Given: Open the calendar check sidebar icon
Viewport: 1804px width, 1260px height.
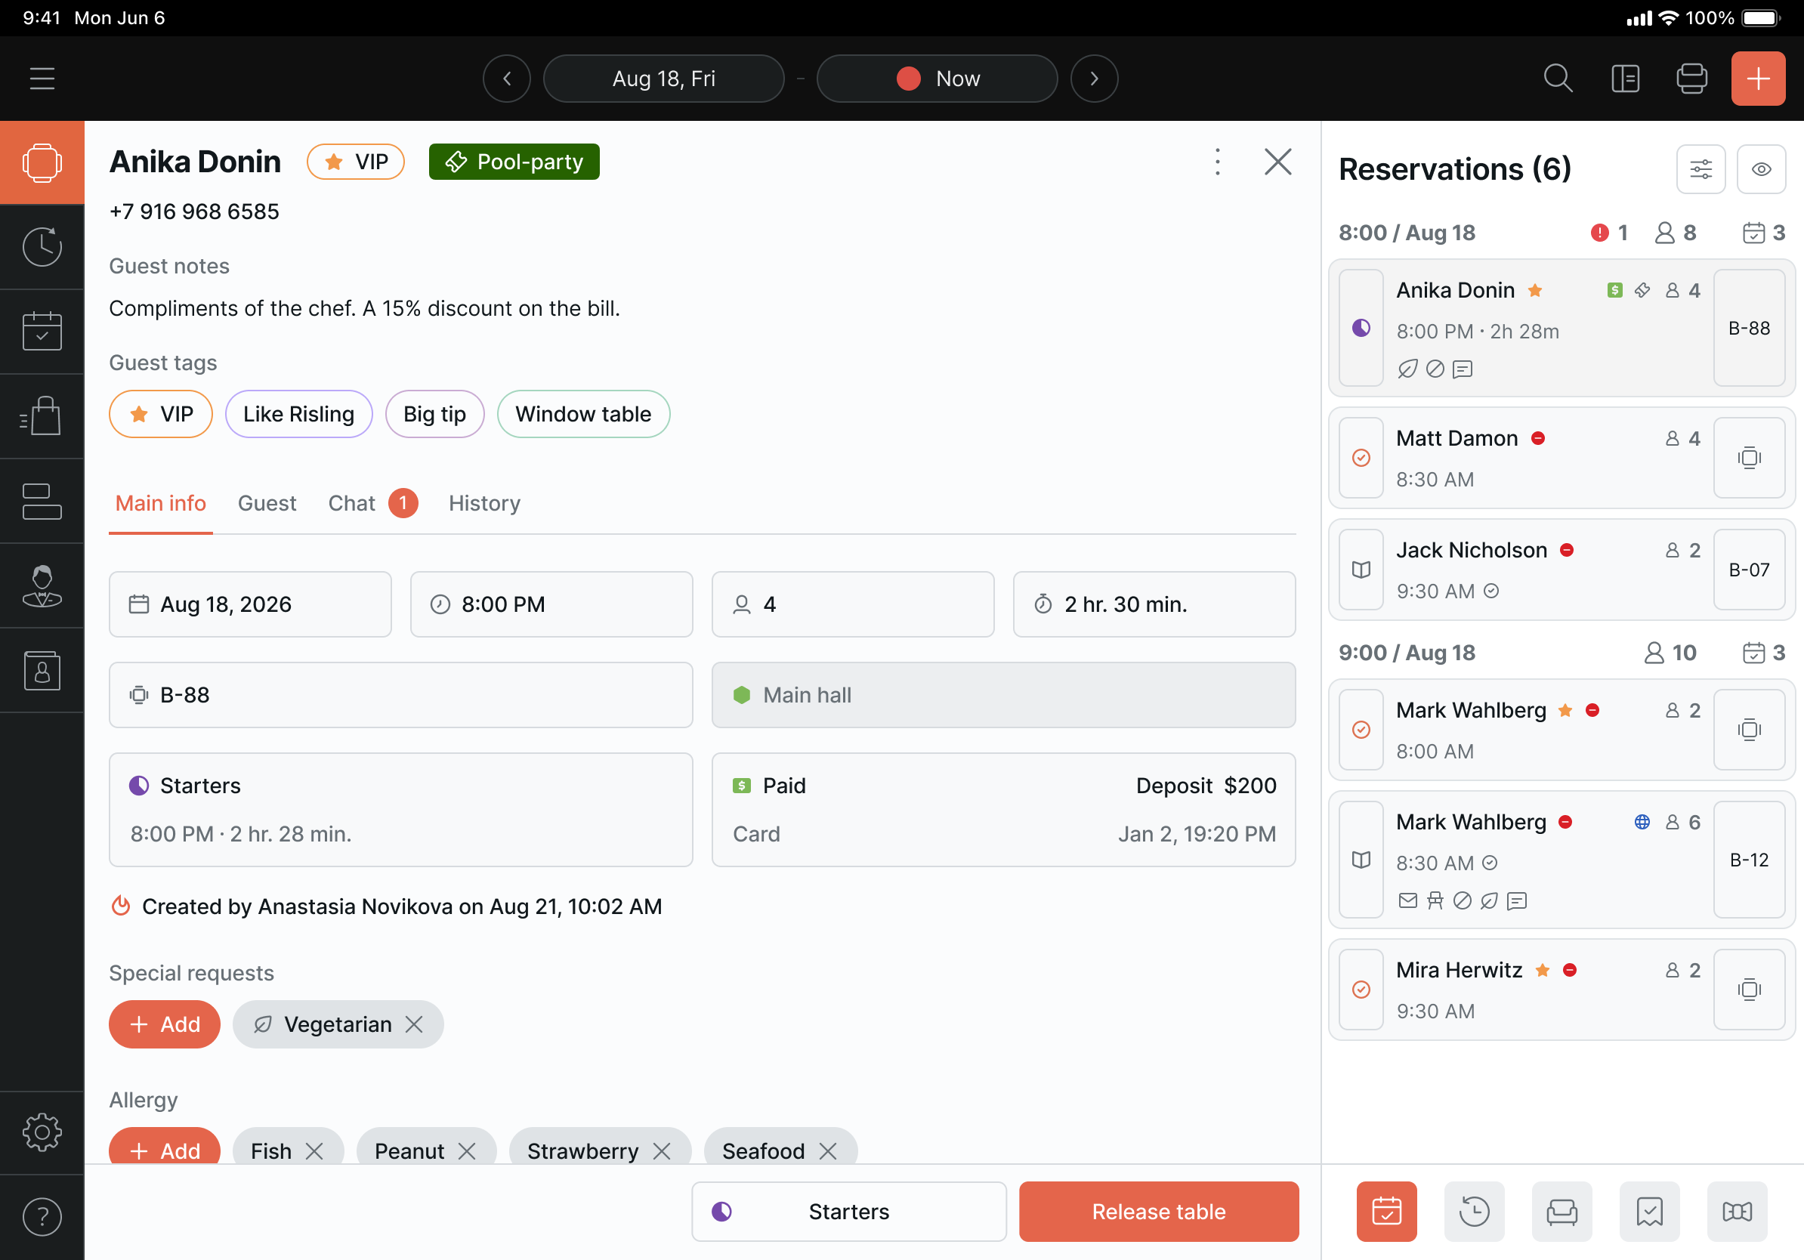Looking at the screenshot, I should [x=42, y=331].
